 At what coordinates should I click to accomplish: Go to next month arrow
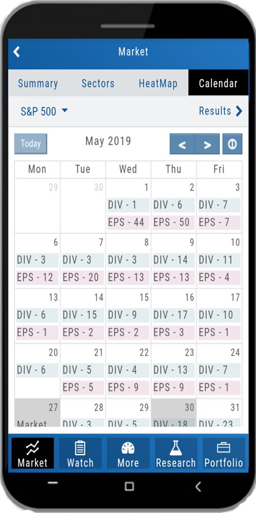(x=207, y=144)
